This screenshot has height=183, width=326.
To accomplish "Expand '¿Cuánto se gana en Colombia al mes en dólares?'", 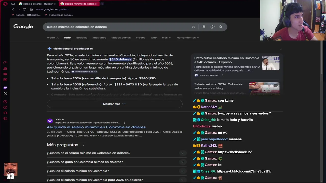I will (x=117, y=162).
